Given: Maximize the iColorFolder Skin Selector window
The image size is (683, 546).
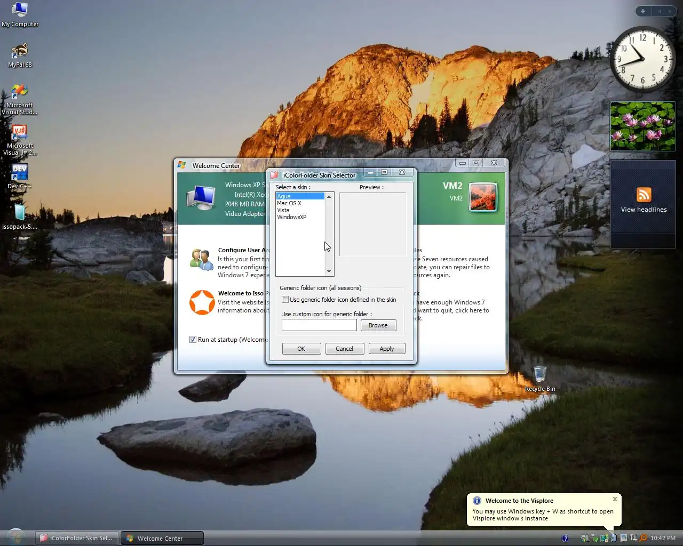Looking at the screenshot, I should coord(384,172).
